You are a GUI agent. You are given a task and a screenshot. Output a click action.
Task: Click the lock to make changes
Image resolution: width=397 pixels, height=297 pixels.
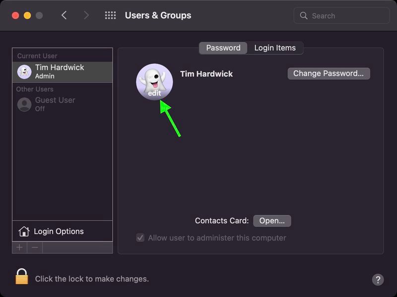22,277
